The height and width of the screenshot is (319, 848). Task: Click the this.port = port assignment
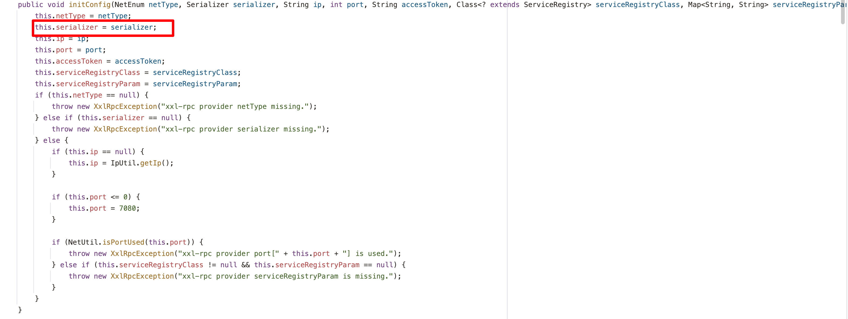pyautogui.click(x=70, y=50)
